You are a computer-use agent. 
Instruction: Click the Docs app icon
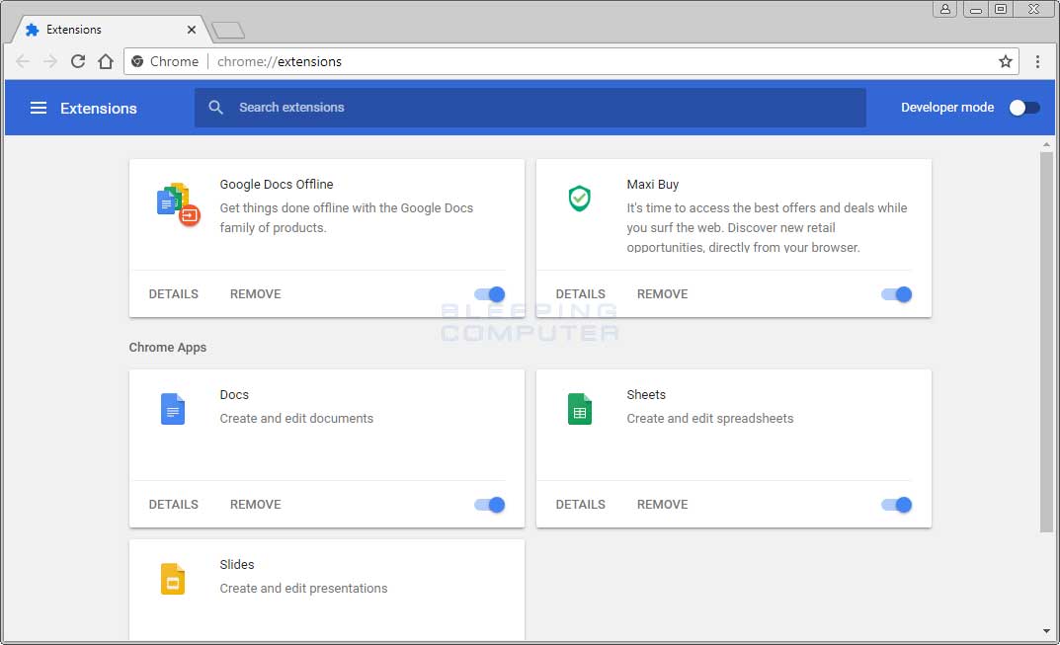click(x=173, y=409)
